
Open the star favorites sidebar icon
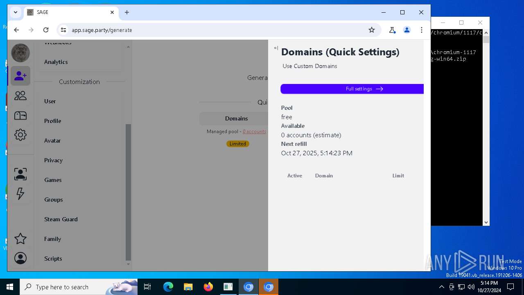tap(20, 238)
